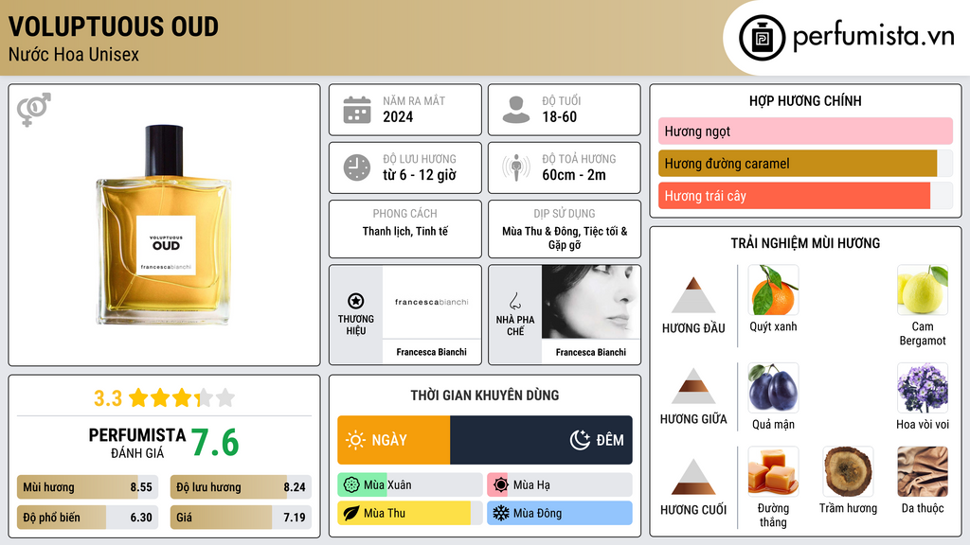Click the Voluptuous Oud bottle photo

tap(164, 225)
